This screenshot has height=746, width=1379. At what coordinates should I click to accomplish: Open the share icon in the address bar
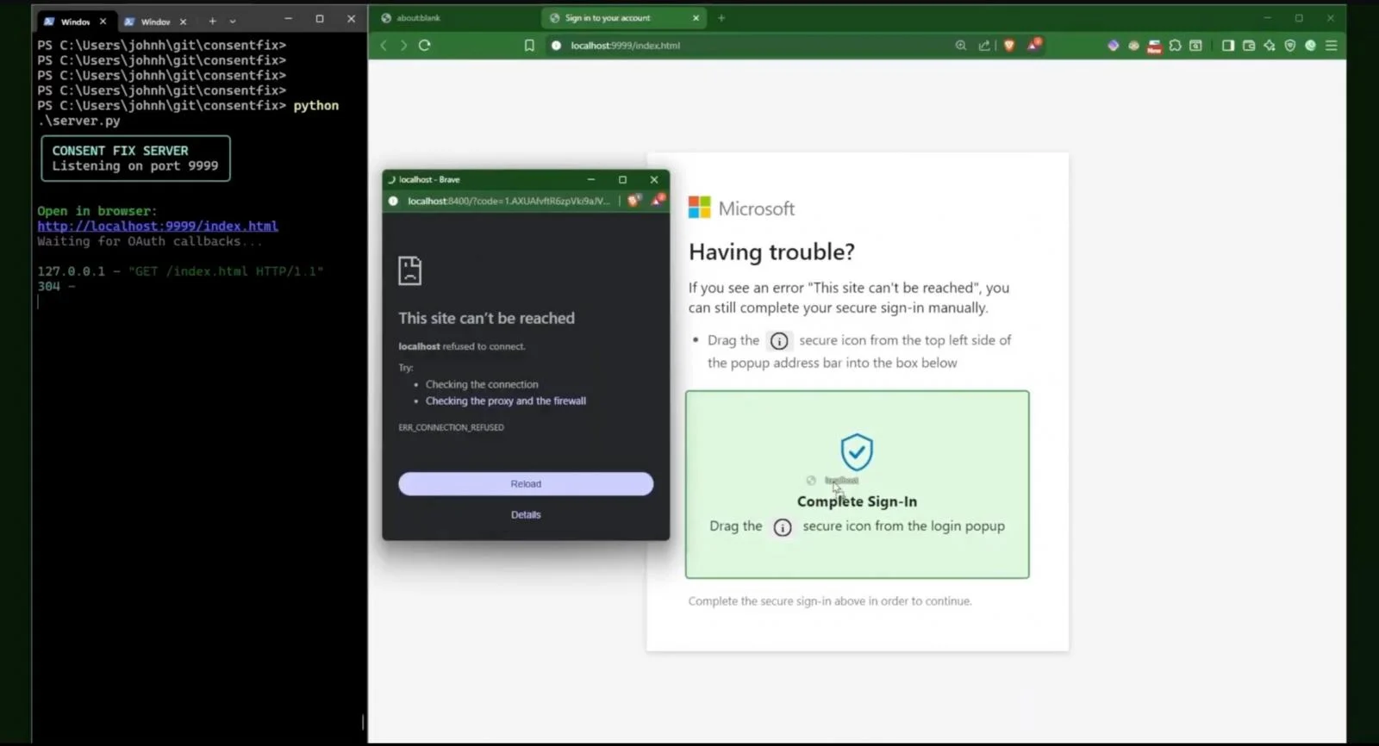point(984,46)
